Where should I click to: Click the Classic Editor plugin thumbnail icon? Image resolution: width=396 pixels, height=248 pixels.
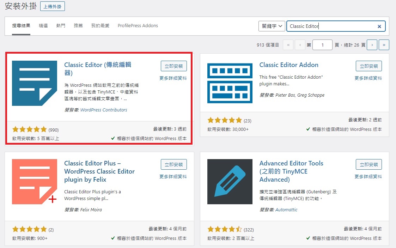point(34,83)
